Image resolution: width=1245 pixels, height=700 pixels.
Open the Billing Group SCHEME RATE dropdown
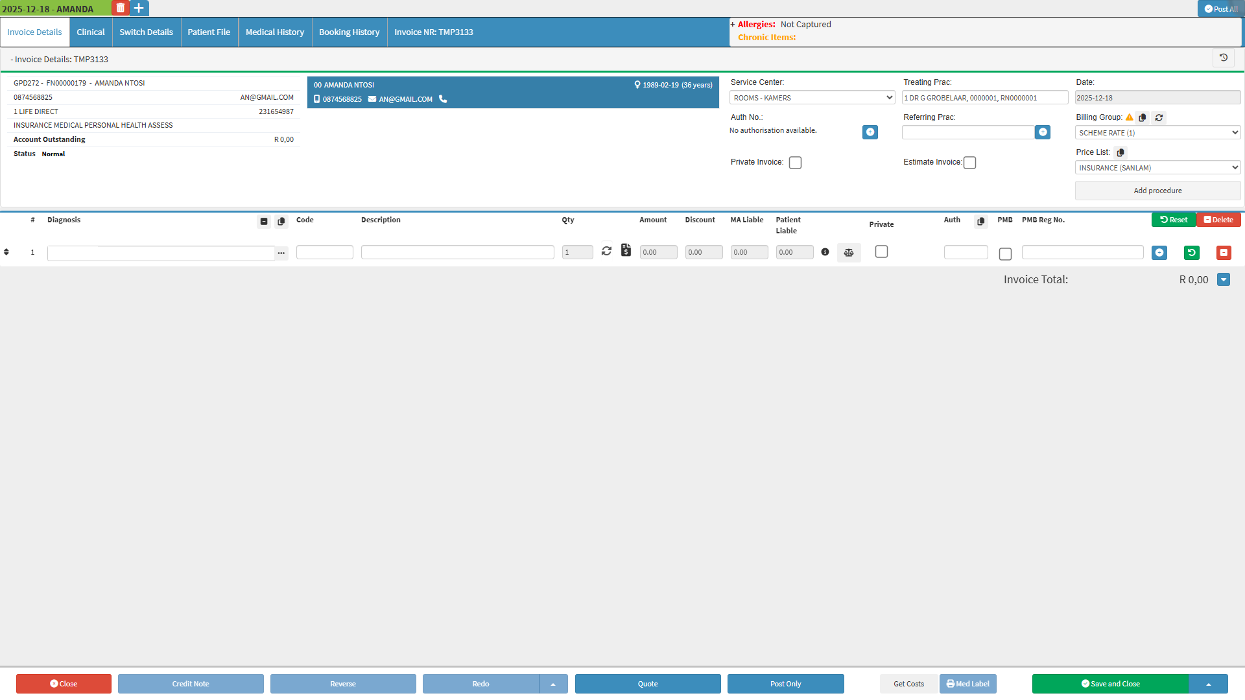[x=1157, y=133]
